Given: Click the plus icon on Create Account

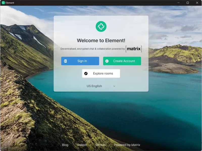Looking at the screenshot, I should (x=107, y=61).
